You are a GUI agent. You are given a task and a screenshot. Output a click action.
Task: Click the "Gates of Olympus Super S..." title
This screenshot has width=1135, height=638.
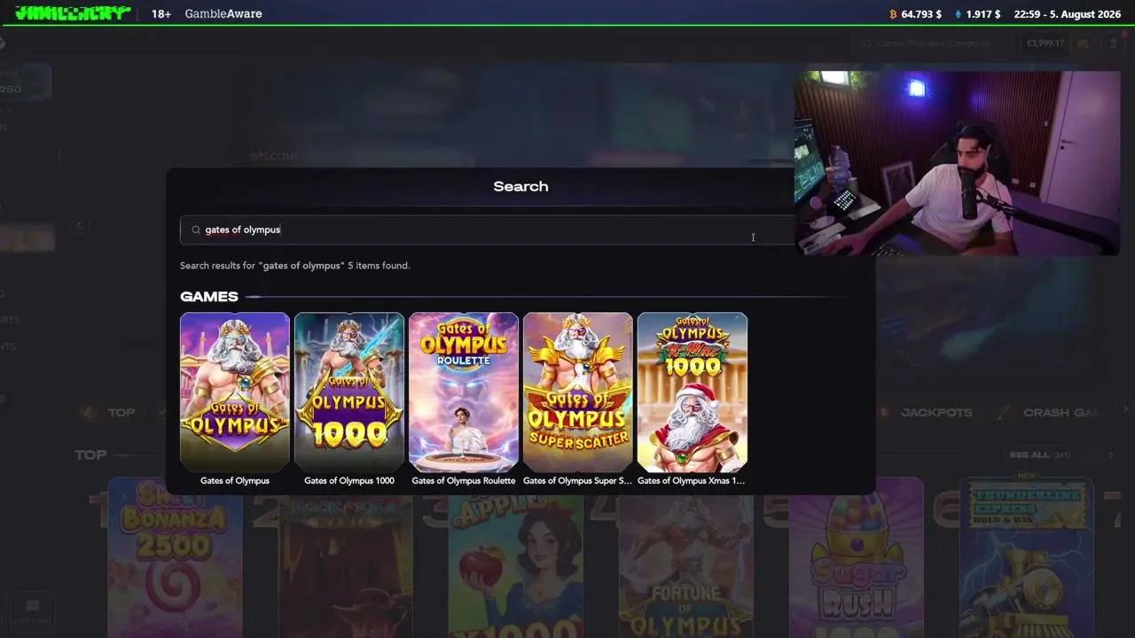(x=578, y=481)
